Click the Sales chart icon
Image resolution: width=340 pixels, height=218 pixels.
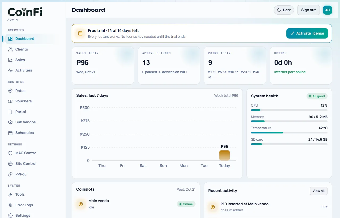point(10,60)
